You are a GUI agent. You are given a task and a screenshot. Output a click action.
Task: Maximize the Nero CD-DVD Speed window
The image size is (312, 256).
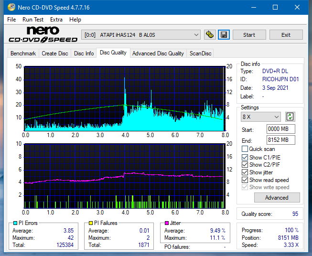(x=275, y=7)
